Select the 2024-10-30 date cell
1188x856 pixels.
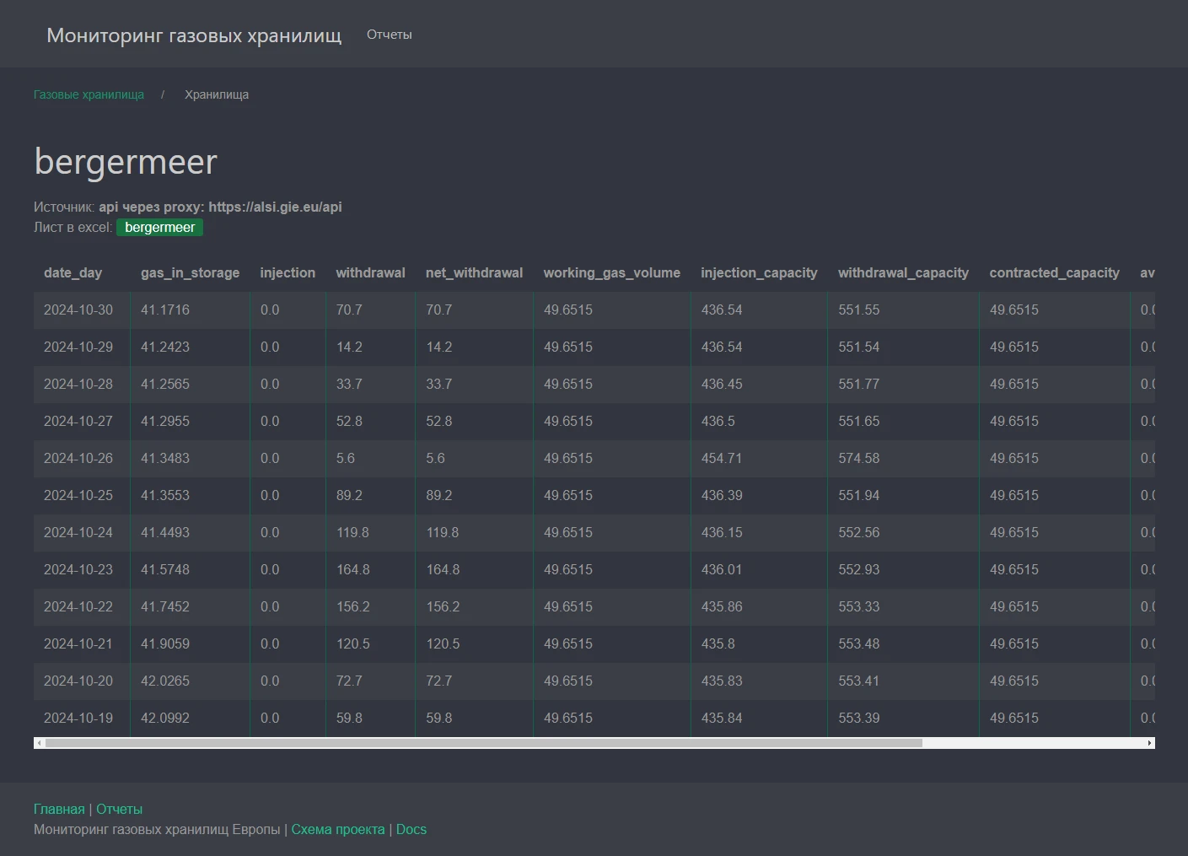(x=78, y=310)
